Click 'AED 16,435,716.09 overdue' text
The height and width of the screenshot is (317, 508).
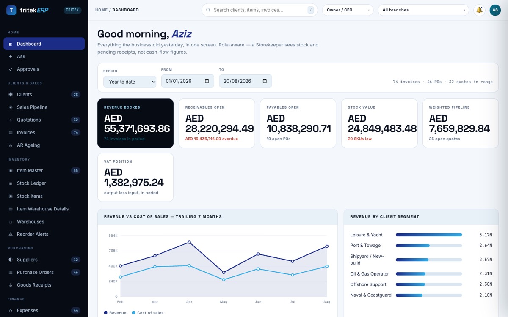[x=212, y=139]
